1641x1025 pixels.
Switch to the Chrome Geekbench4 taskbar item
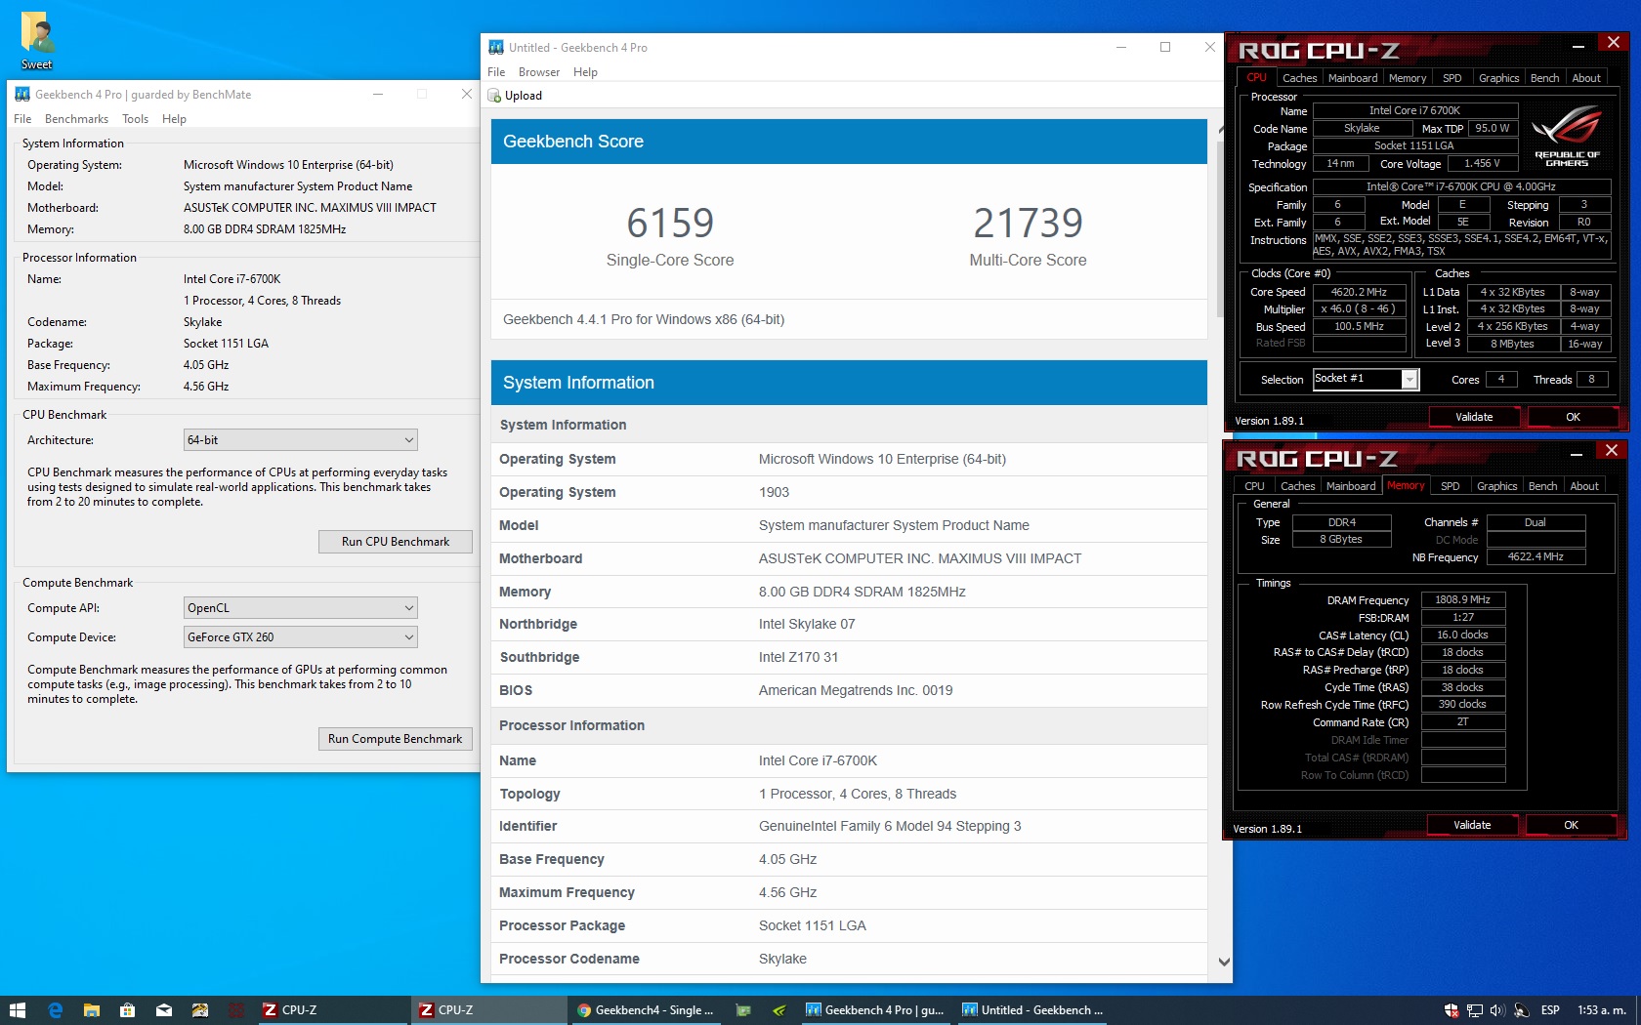click(645, 1010)
